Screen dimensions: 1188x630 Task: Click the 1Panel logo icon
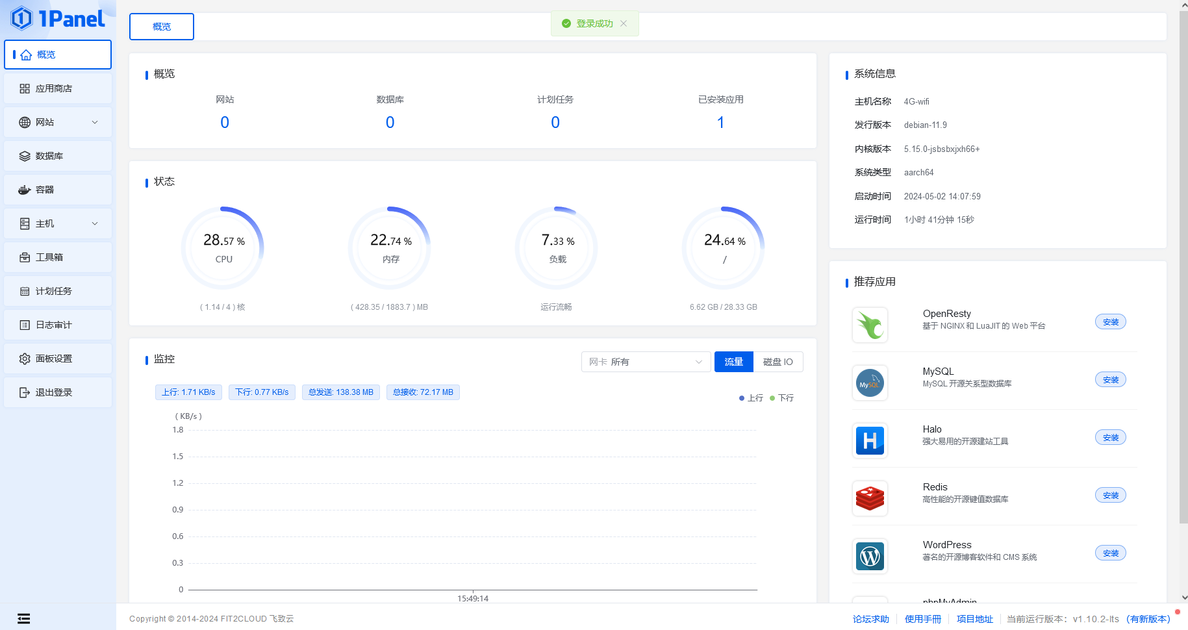[21, 18]
